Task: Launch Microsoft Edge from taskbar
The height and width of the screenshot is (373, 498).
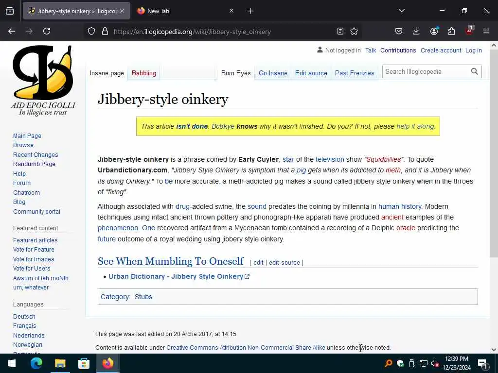Action: tap(36, 363)
